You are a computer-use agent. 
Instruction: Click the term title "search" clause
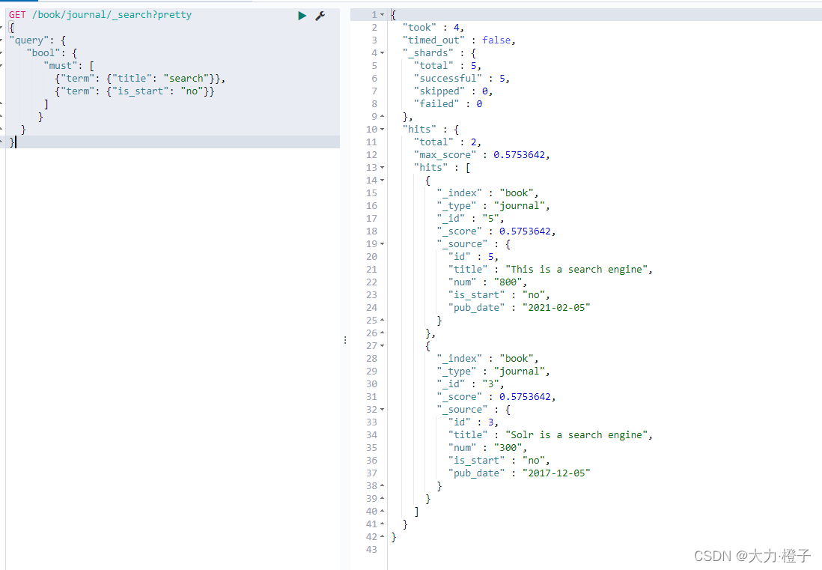(x=140, y=79)
